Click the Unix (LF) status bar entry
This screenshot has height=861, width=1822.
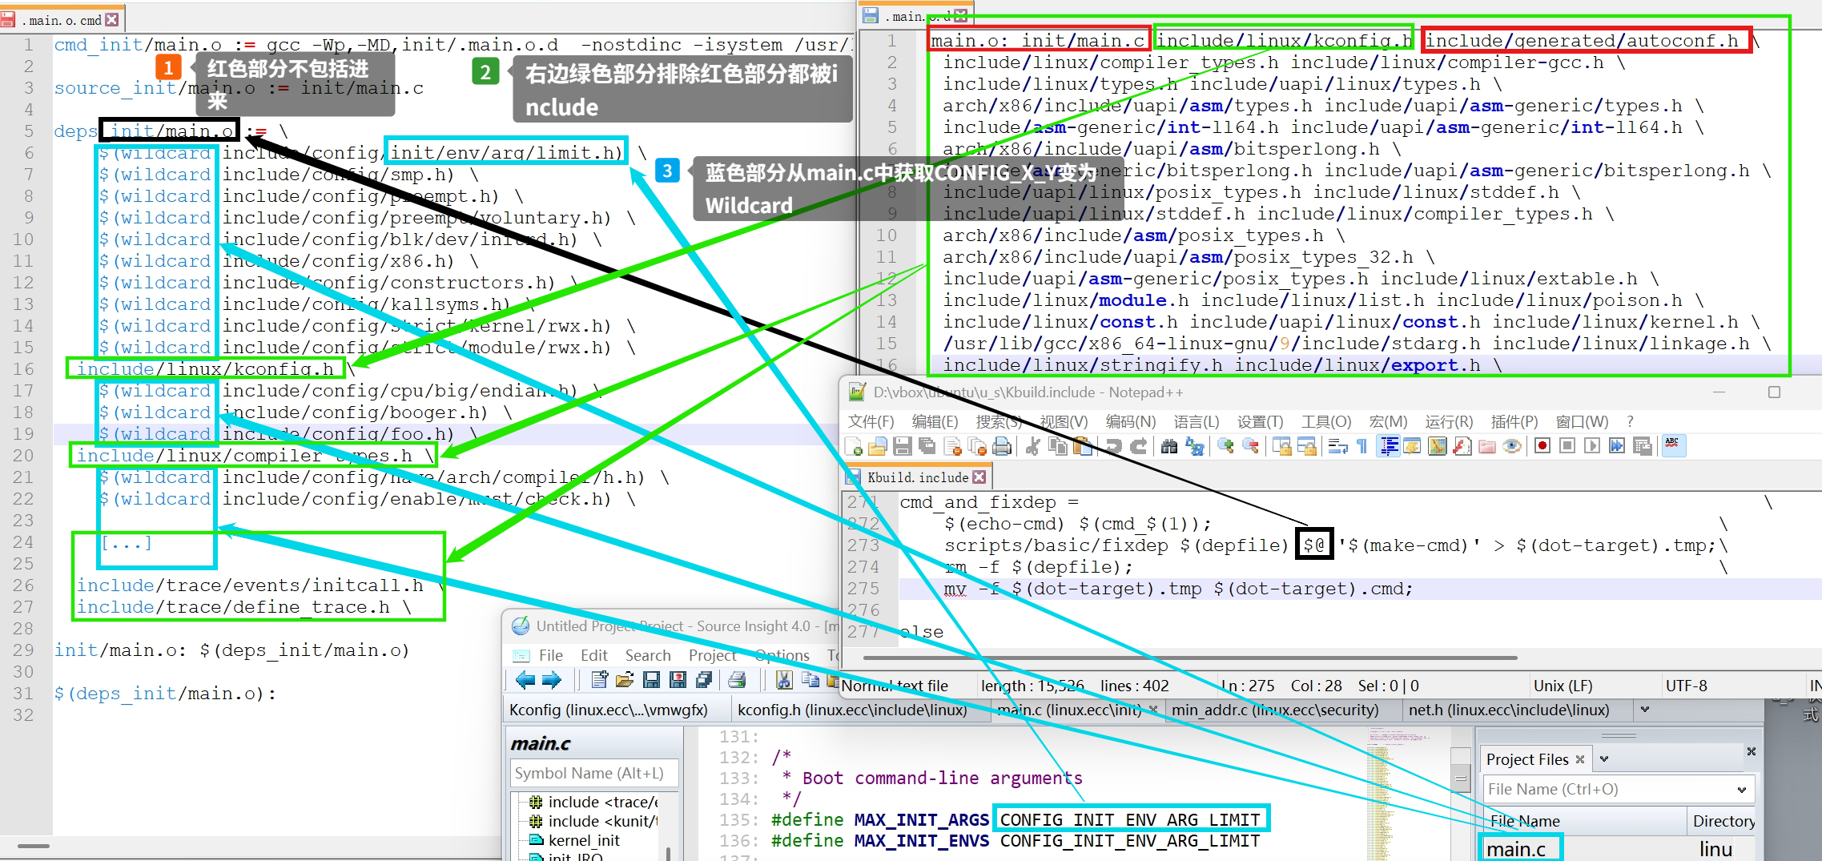(1563, 686)
